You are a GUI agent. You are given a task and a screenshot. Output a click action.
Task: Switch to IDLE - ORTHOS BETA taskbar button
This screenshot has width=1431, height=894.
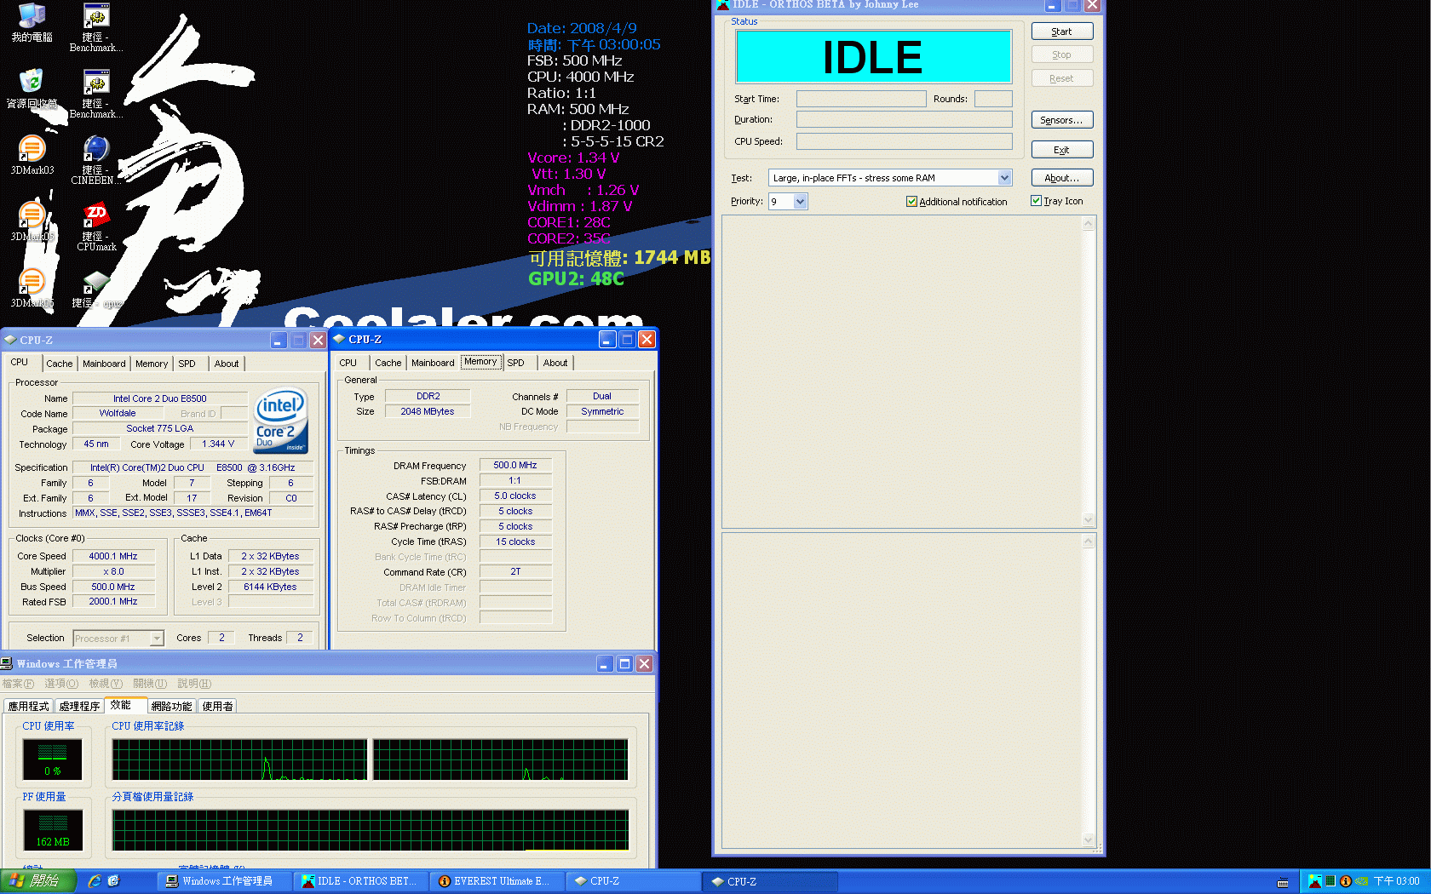[x=360, y=881]
